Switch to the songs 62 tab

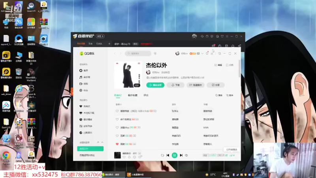[118, 95]
